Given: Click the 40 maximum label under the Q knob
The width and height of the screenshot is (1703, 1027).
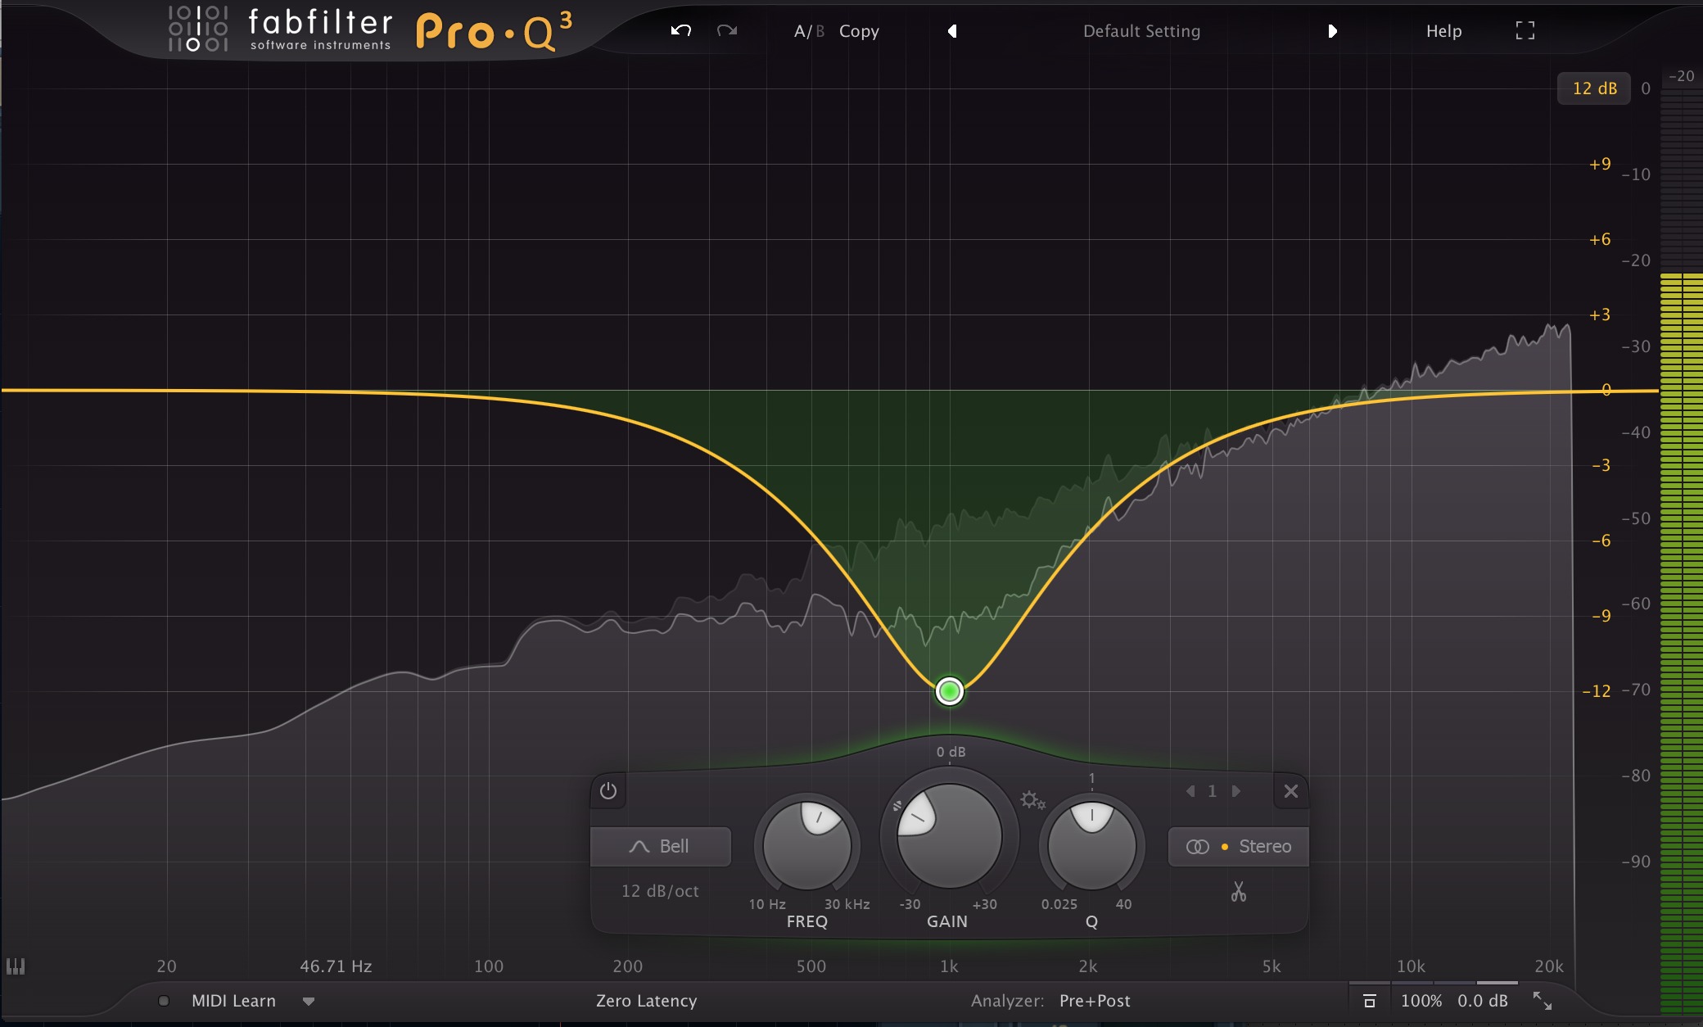Looking at the screenshot, I should pos(1123,904).
